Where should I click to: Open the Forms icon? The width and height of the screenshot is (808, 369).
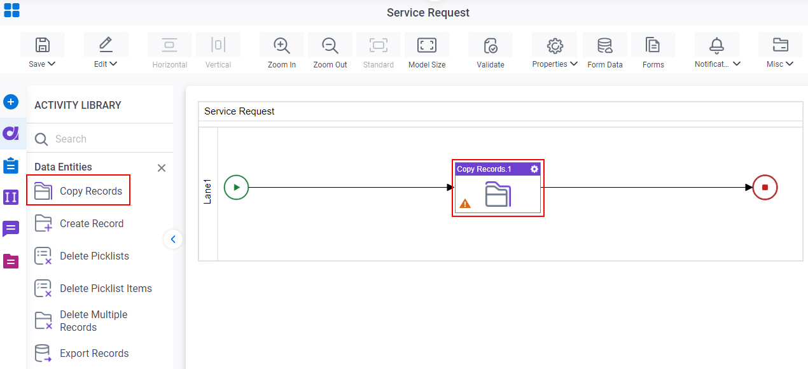(x=653, y=45)
